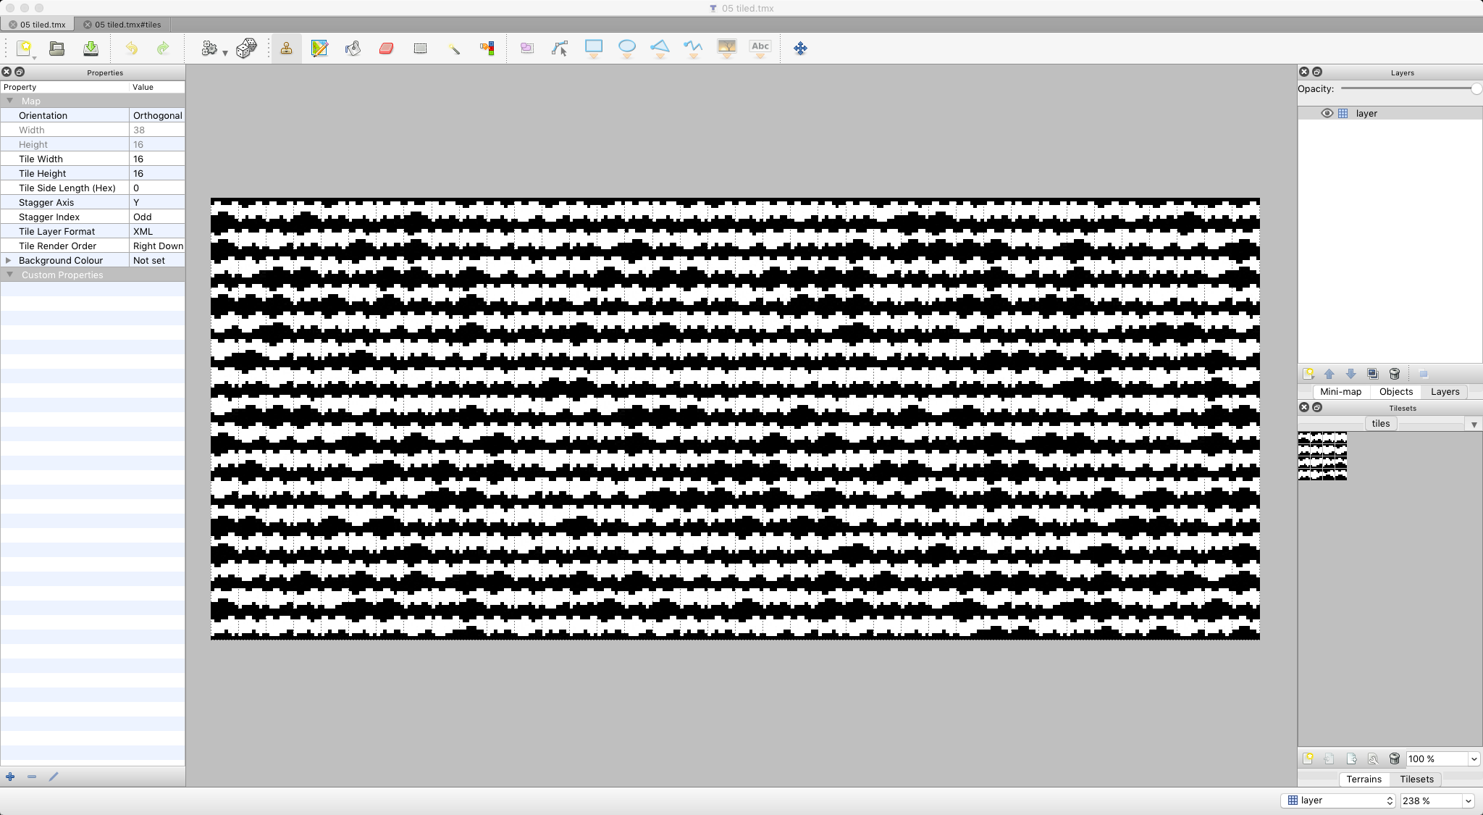Image resolution: width=1483 pixels, height=815 pixels.
Task: Select the tiles tileset thumbnail
Action: 1322,456
